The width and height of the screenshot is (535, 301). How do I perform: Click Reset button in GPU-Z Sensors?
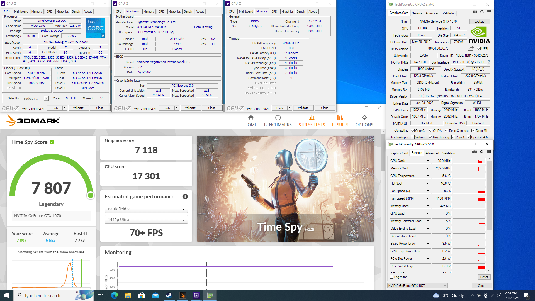pyautogui.click(x=484, y=277)
